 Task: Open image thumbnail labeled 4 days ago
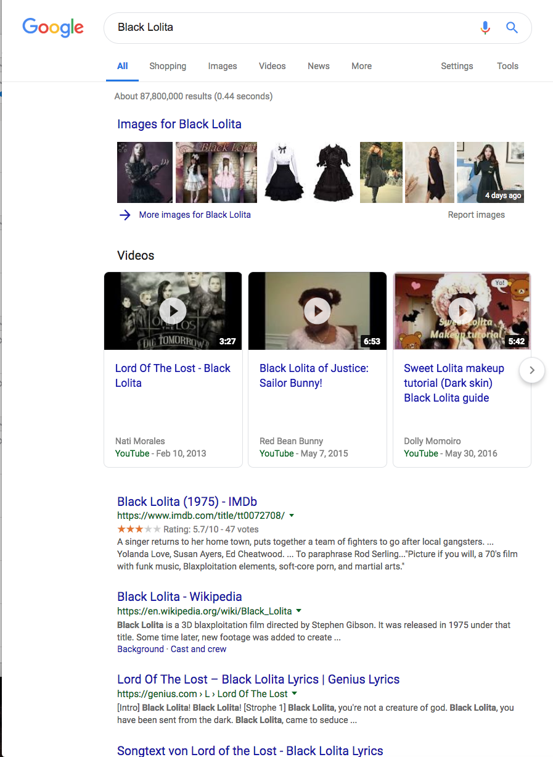pyautogui.click(x=490, y=172)
